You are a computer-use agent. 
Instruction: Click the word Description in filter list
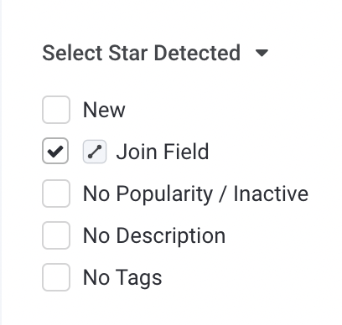click(x=171, y=236)
